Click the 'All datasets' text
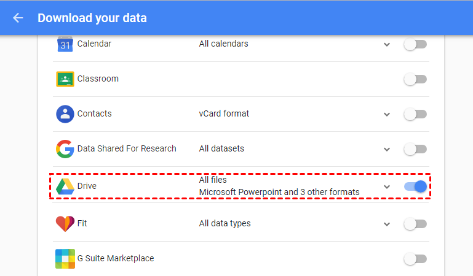The height and width of the screenshot is (276, 473). (x=221, y=148)
